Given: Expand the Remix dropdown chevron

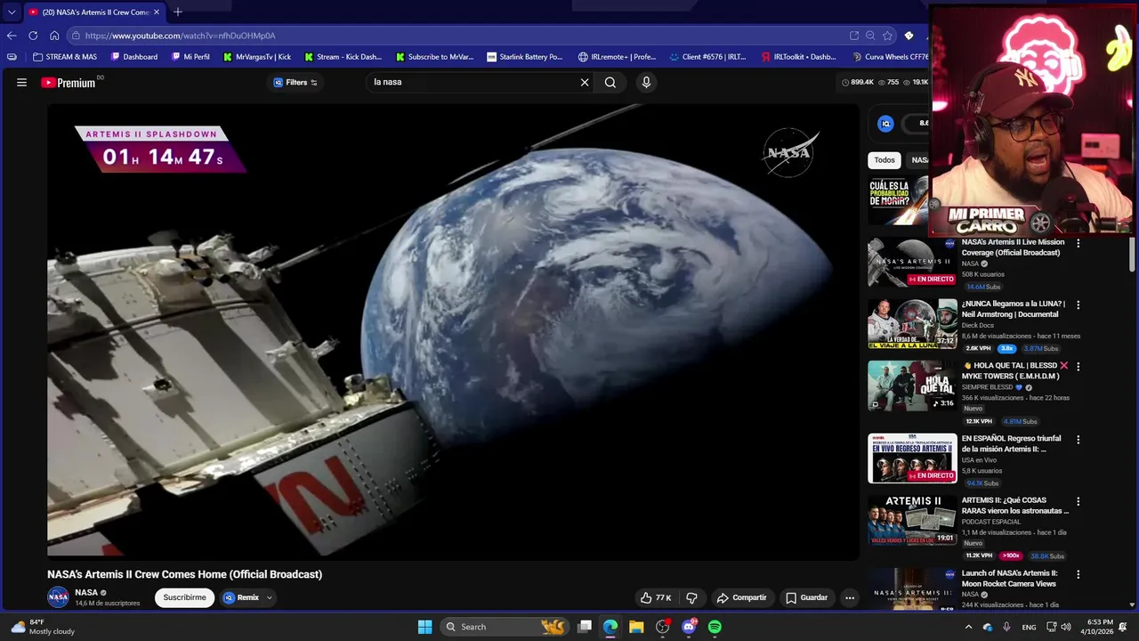Looking at the screenshot, I should (x=269, y=597).
